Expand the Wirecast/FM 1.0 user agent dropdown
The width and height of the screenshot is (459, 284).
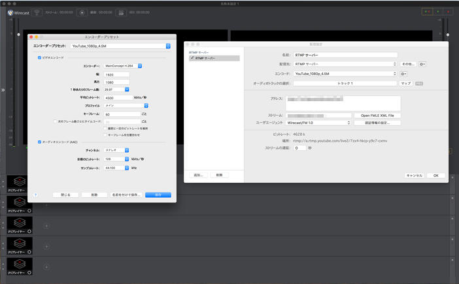[x=318, y=123]
